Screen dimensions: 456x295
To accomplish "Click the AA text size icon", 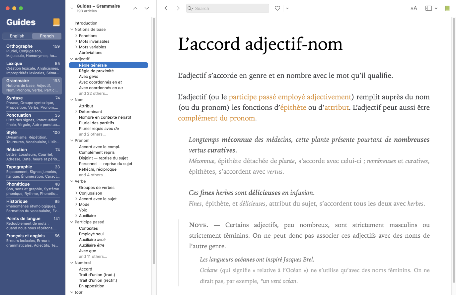I will 414,8.
